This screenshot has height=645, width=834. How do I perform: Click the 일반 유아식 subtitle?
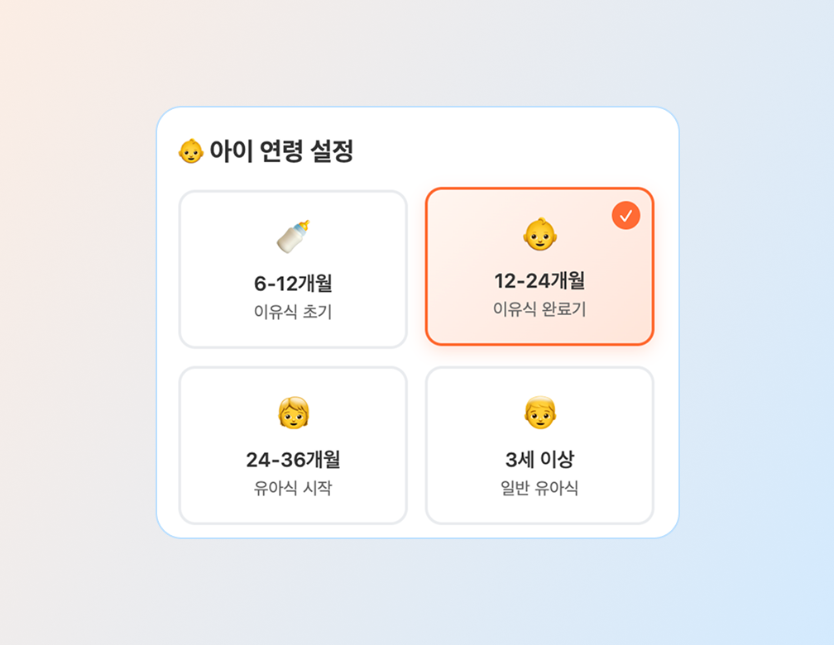539,488
